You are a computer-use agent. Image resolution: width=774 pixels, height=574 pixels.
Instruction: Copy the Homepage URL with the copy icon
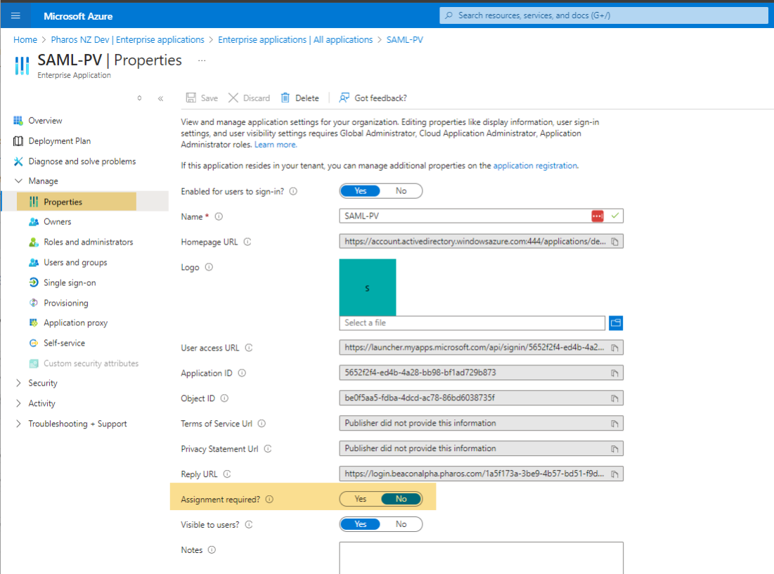(x=614, y=242)
